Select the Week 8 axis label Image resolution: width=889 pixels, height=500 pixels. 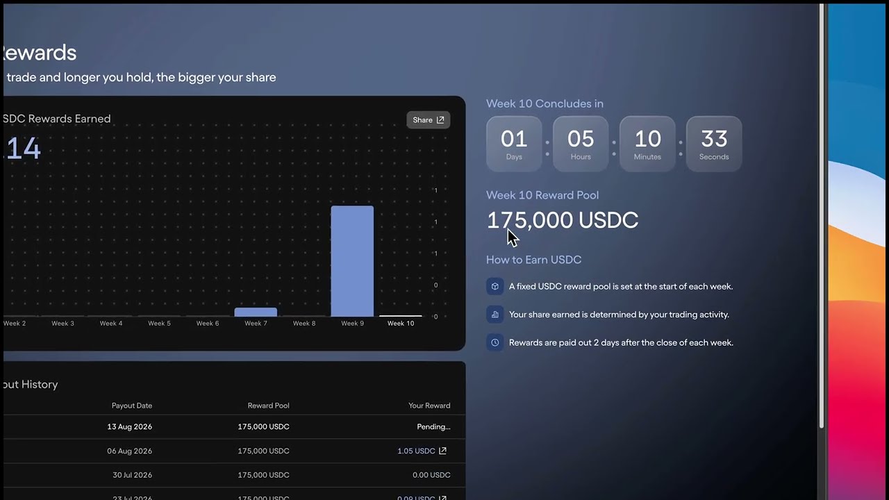pyautogui.click(x=304, y=324)
